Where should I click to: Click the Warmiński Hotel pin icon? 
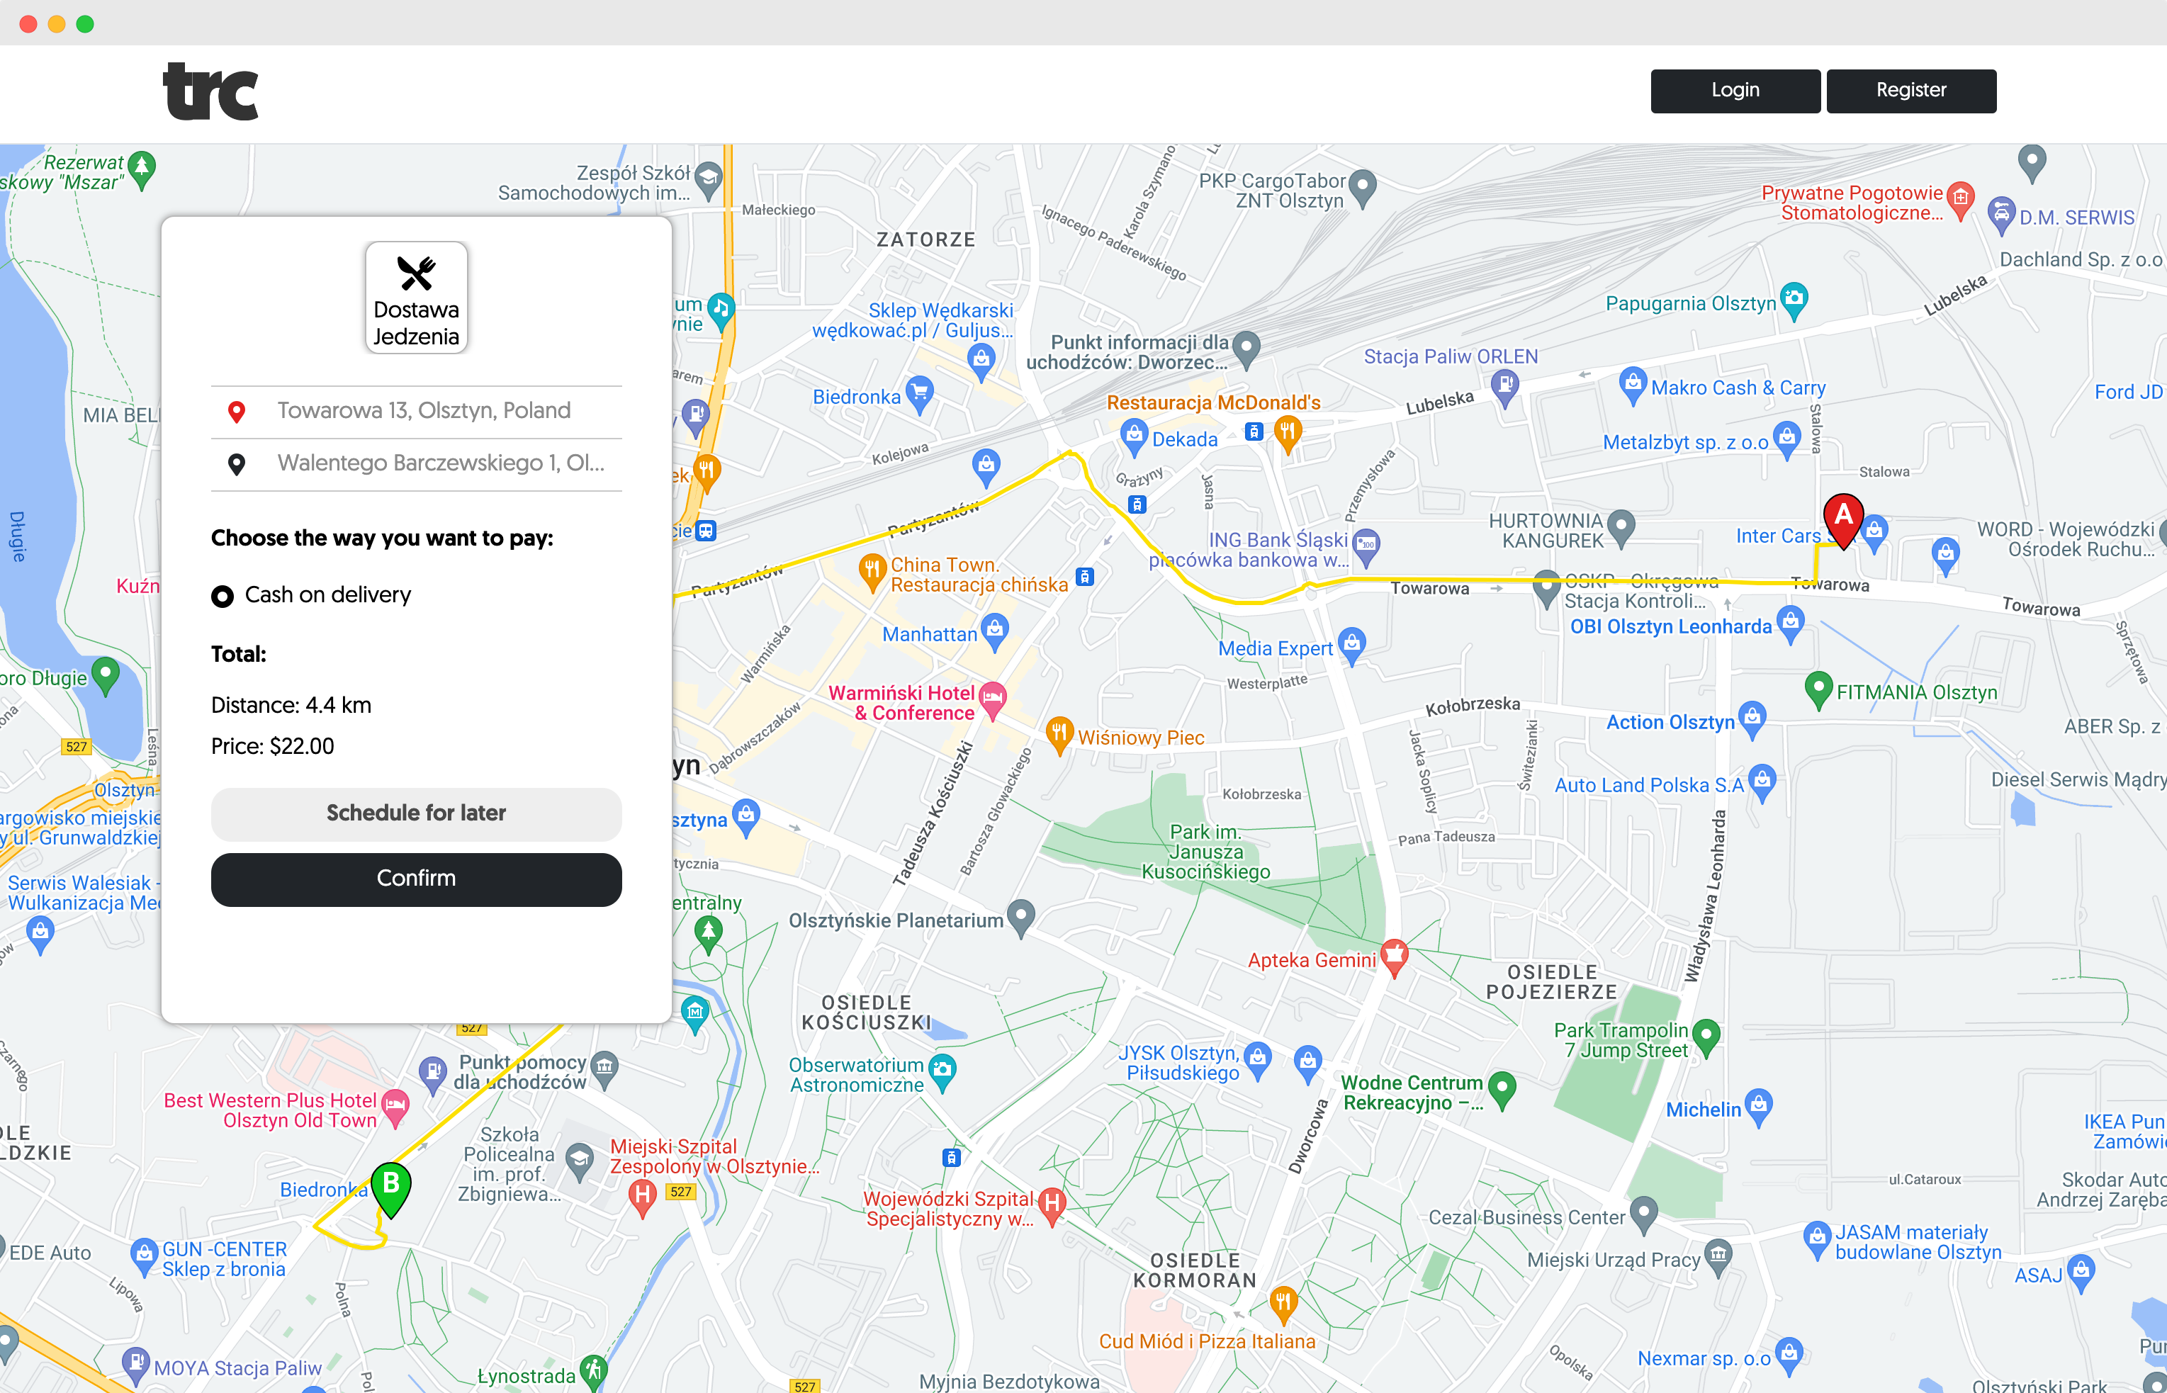992,699
